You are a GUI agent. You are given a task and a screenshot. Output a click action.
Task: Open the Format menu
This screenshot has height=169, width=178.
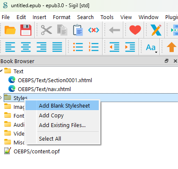tap(61, 17)
